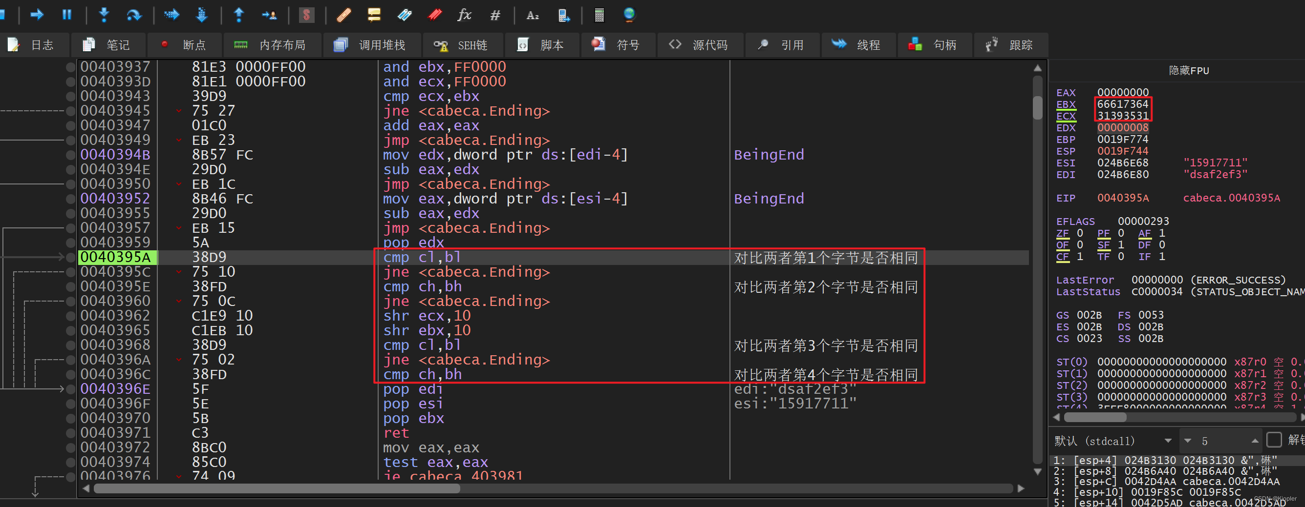Click the disassembly horizontal scrollbar thumb
Viewport: 1305px width, 507px height.
click(x=277, y=489)
